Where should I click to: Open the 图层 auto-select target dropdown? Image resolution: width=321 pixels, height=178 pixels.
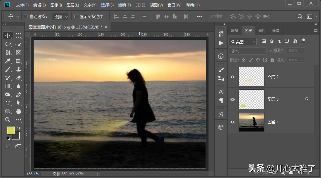click(x=61, y=17)
